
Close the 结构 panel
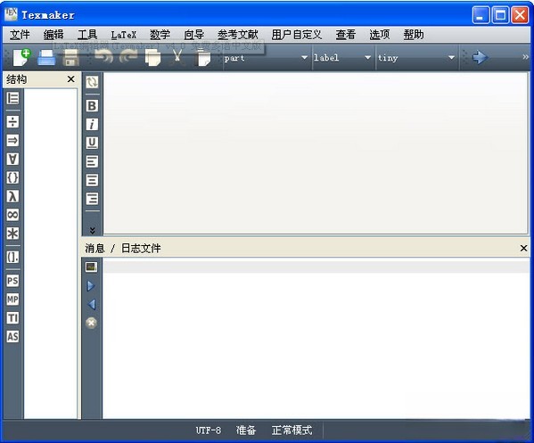[70, 79]
